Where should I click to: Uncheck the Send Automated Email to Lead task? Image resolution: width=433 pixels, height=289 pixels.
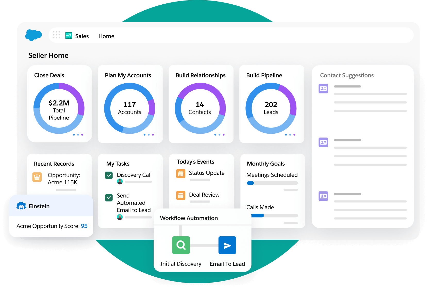[109, 198]
